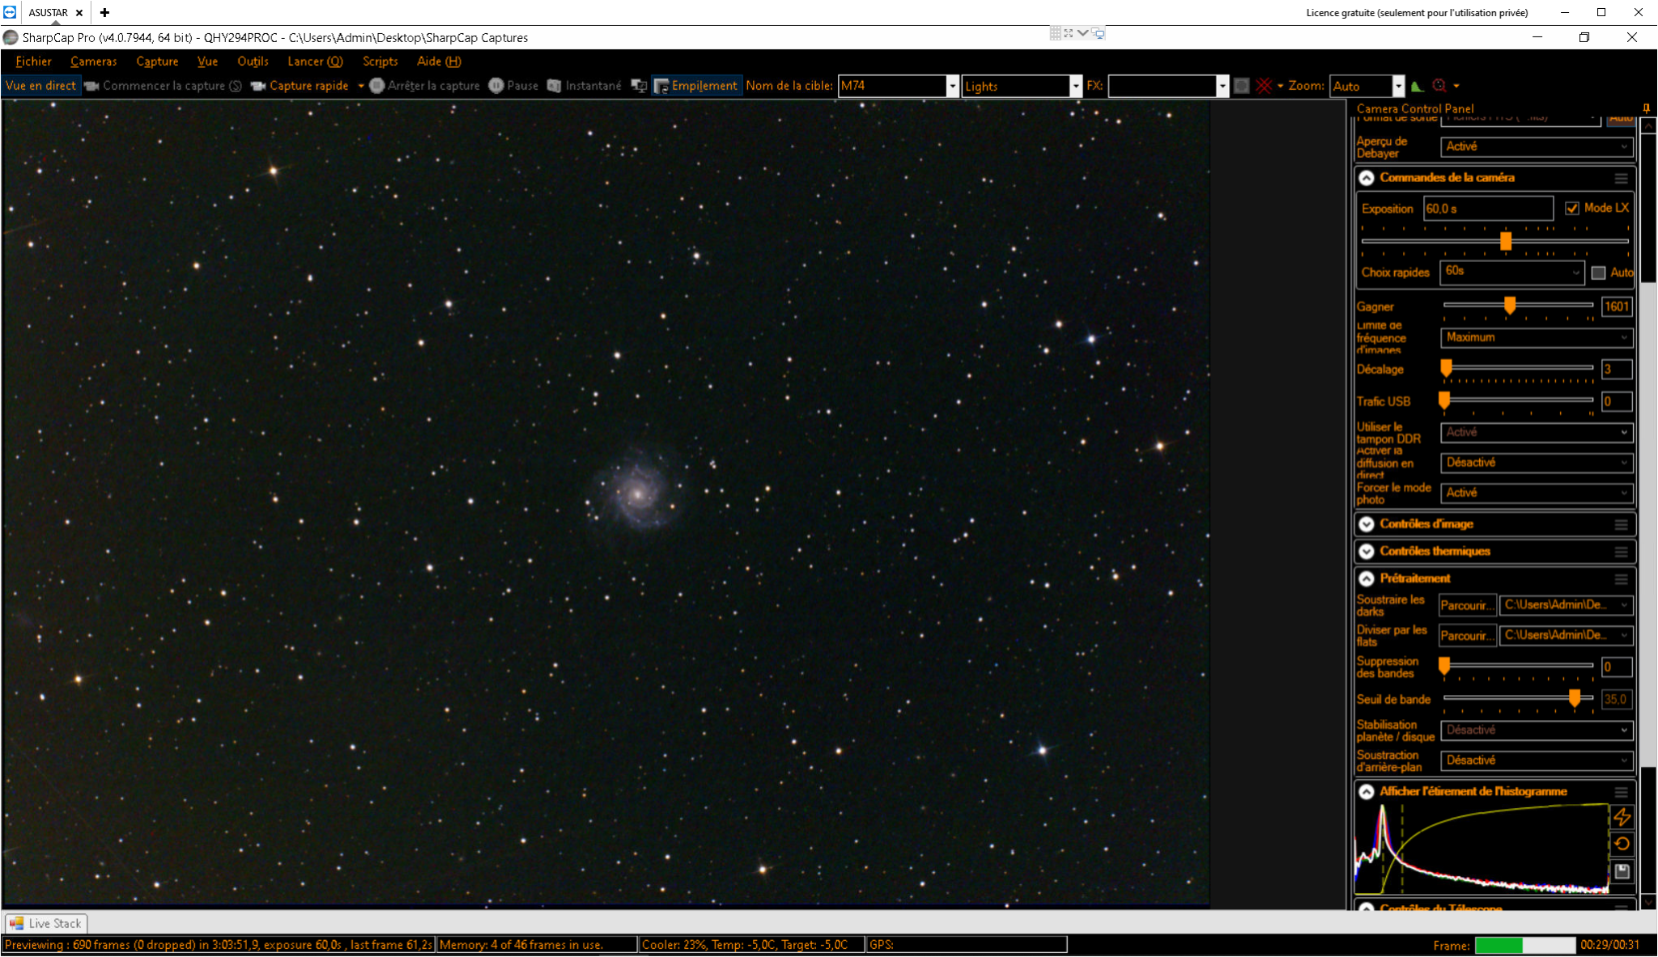The height and width of the screenshot is (957, 1658).
Task: Open the Lights frame type dropdown
Action: [x=1076, y=87]
